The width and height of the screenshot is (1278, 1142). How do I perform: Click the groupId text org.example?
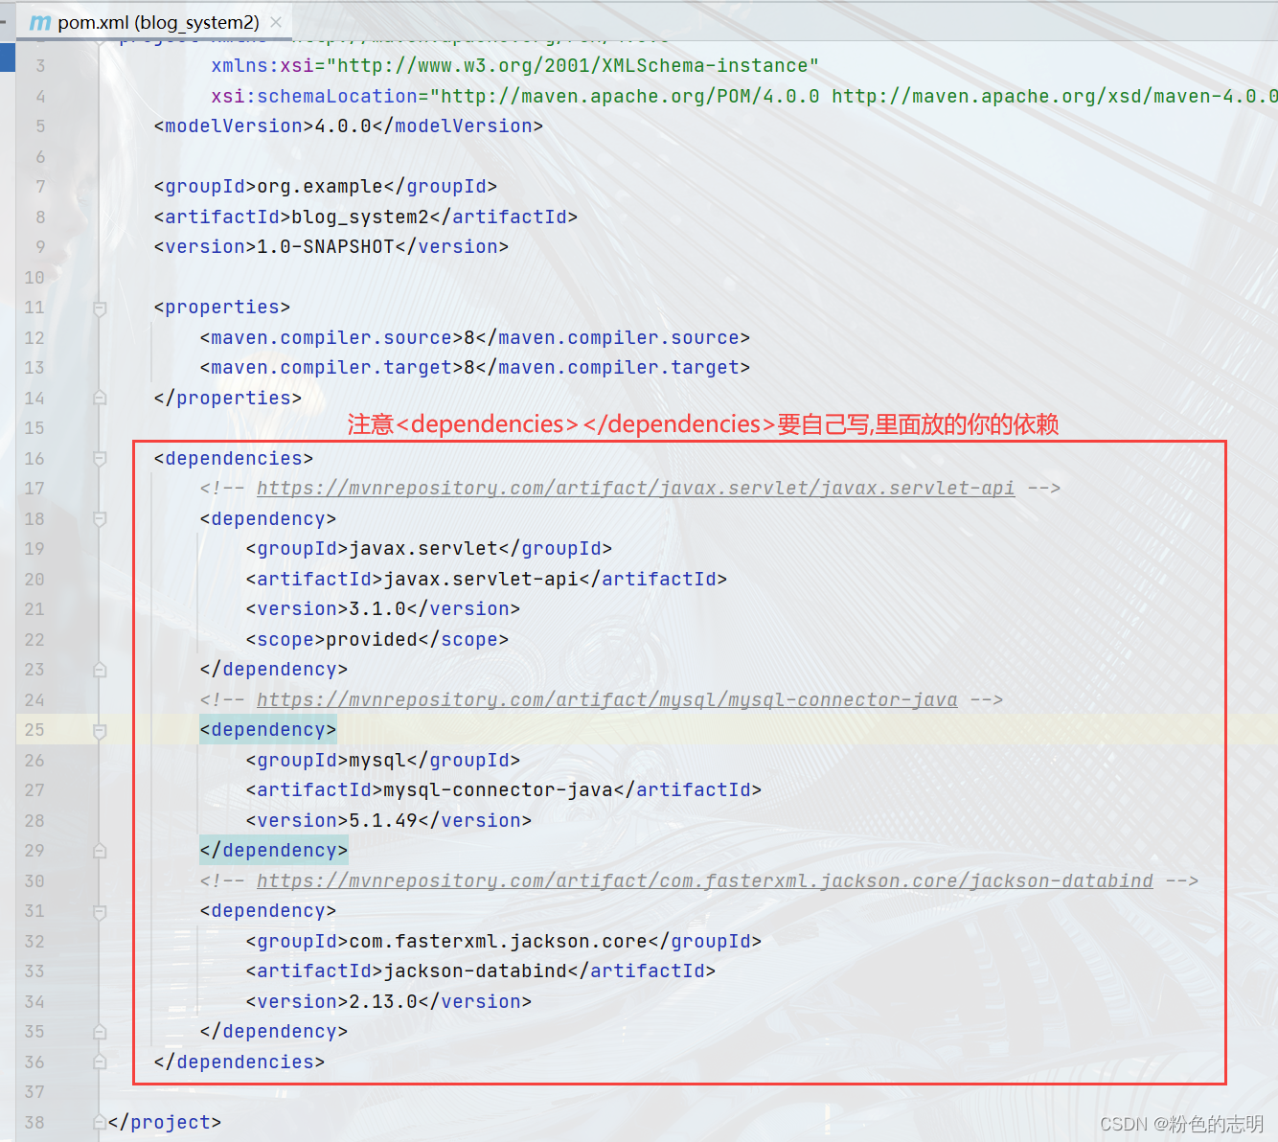pos(320,187)
